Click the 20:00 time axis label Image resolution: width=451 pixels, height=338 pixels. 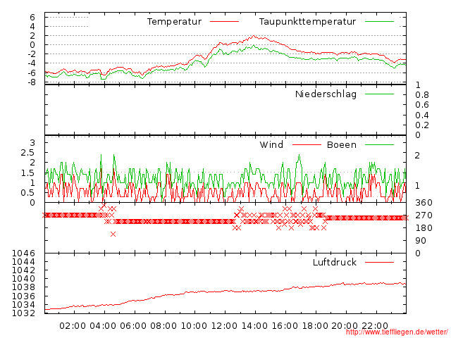[345, 326]
